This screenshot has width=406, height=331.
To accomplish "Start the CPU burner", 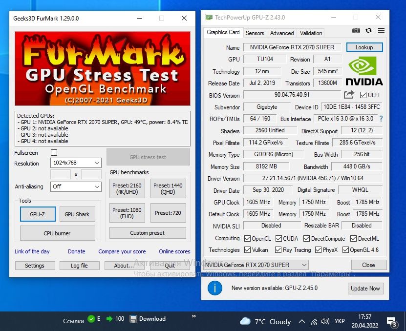I will coord(57,233).
